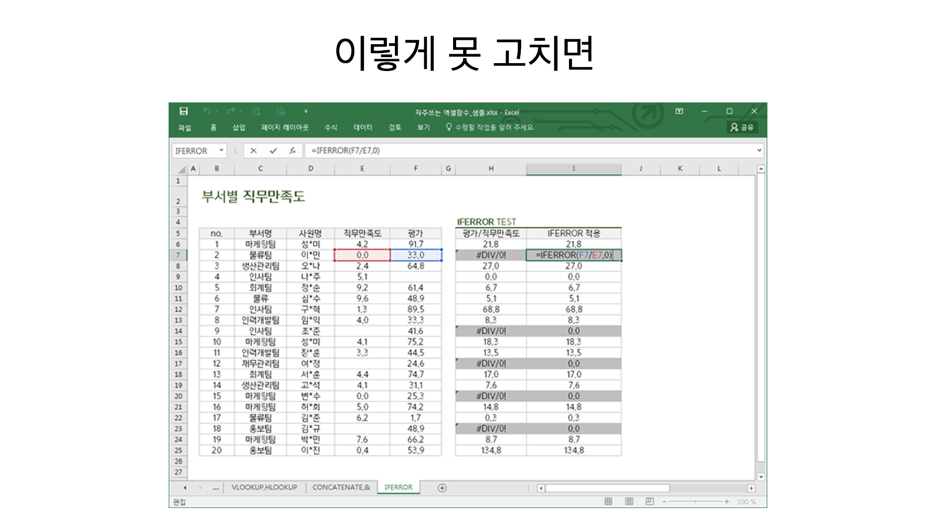
Task: Click the hidden sheets ellipsis button
Action: (215, 488)
